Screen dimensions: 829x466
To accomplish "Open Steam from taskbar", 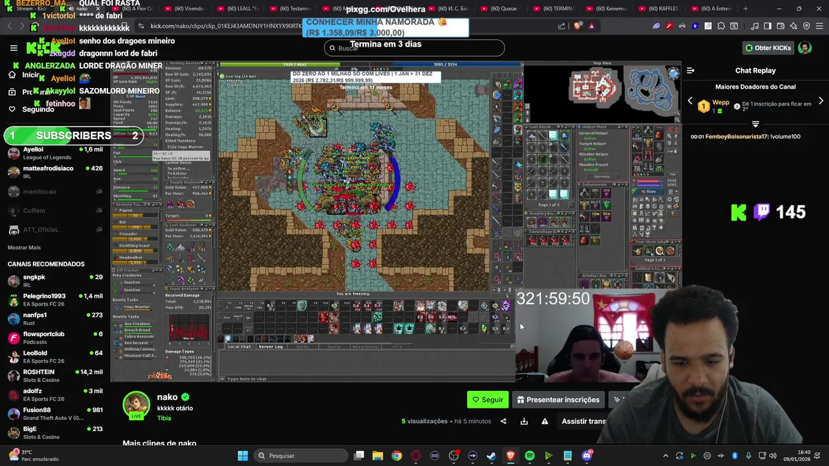I will (x=492, y=456).
